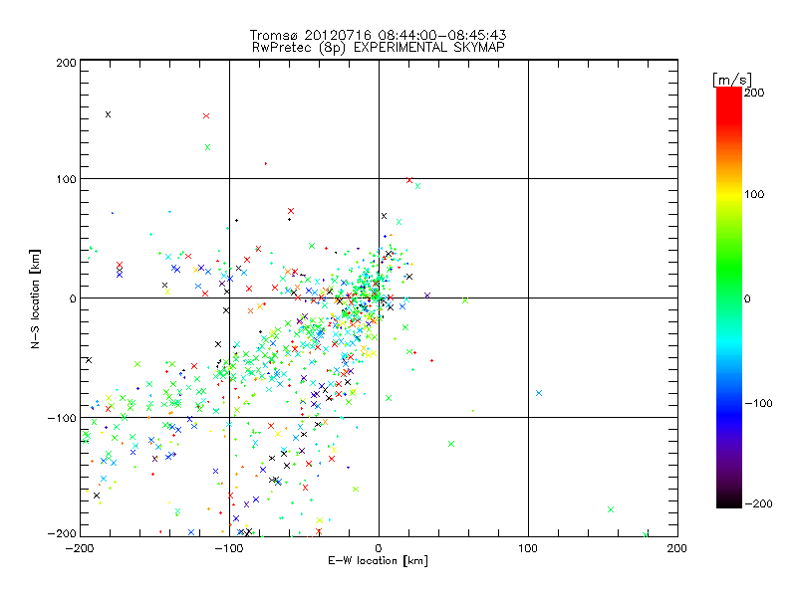Click the x-axis tick label "-100"
The image size is (797, 597).
[229, 548]
